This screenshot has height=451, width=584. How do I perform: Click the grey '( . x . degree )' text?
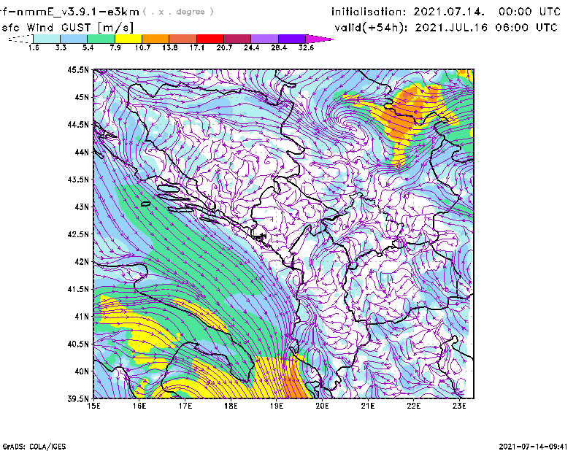point(179,12)
